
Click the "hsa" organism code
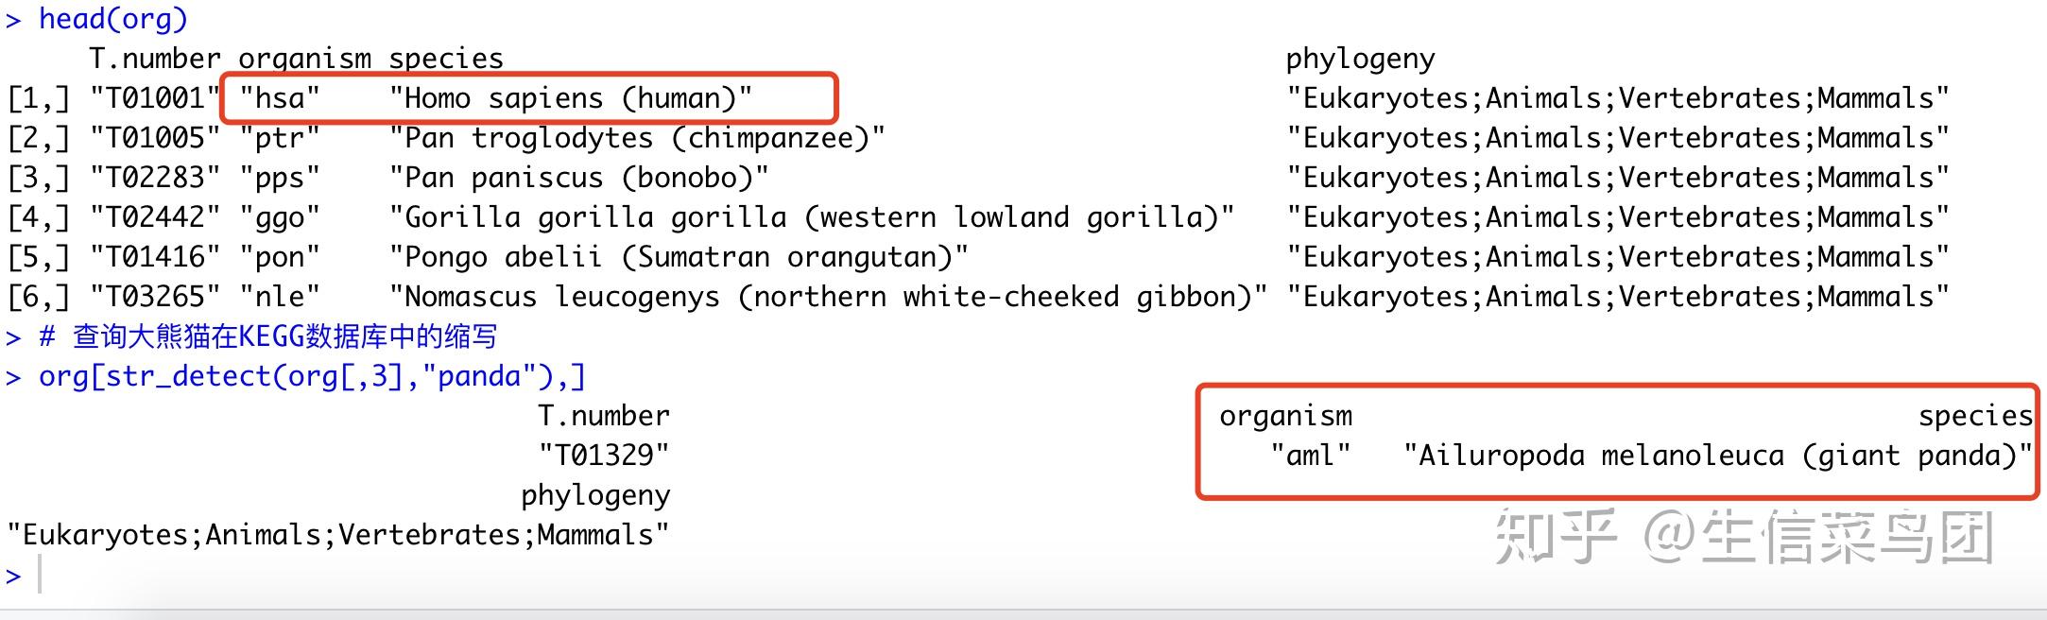pyautogui.click(x=280, y=98)
